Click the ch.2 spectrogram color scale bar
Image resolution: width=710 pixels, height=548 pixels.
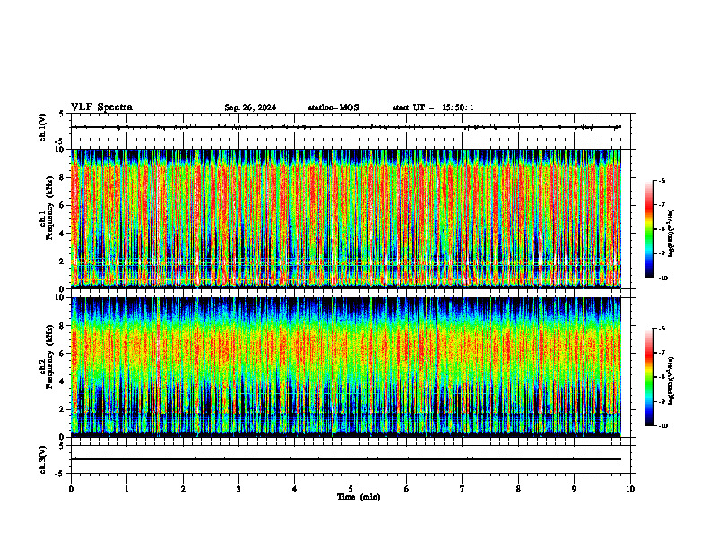point(648,377)
